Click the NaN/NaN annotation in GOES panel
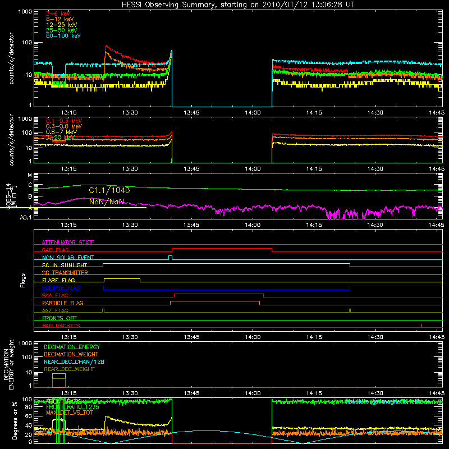This screenshot has height=449, width=449. click(x=107, y=201)
